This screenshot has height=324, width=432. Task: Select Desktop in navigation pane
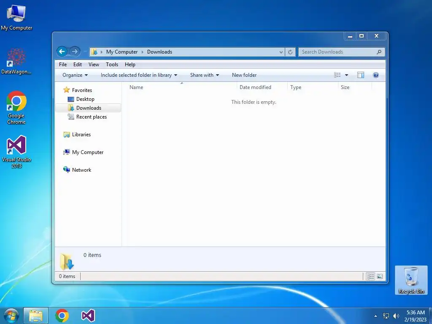pyautogui.click(x=85, y=99)
